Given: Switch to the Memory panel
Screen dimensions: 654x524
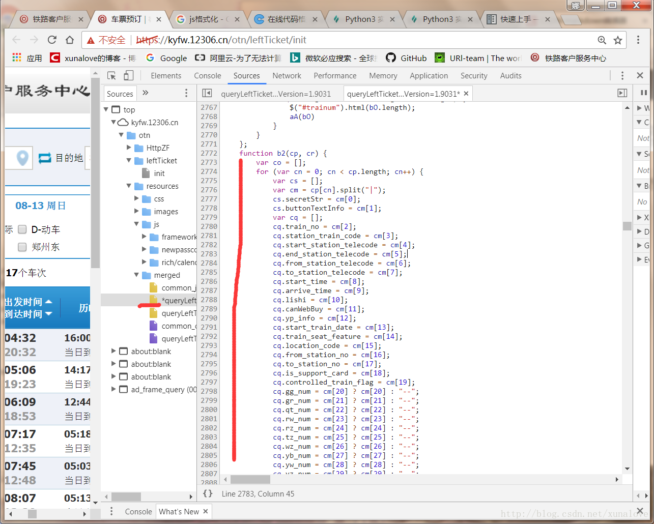Looking at the screenshot, I should pos(383,75).
